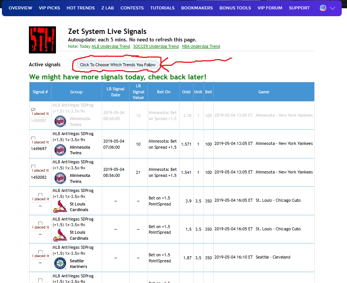Open the language dropdown chevron
Screen dimensions: 347x283
pos(332,8)
